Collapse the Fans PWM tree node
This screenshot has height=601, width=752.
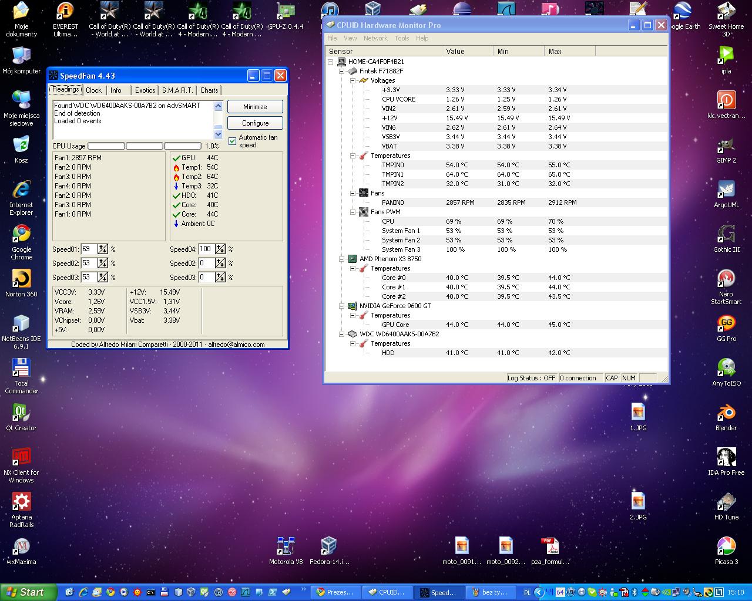(352, 212)
